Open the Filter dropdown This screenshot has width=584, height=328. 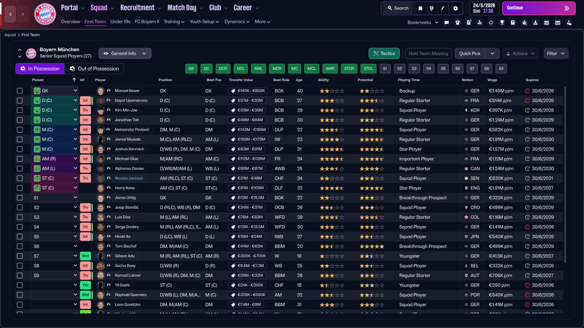pos(556,53)
